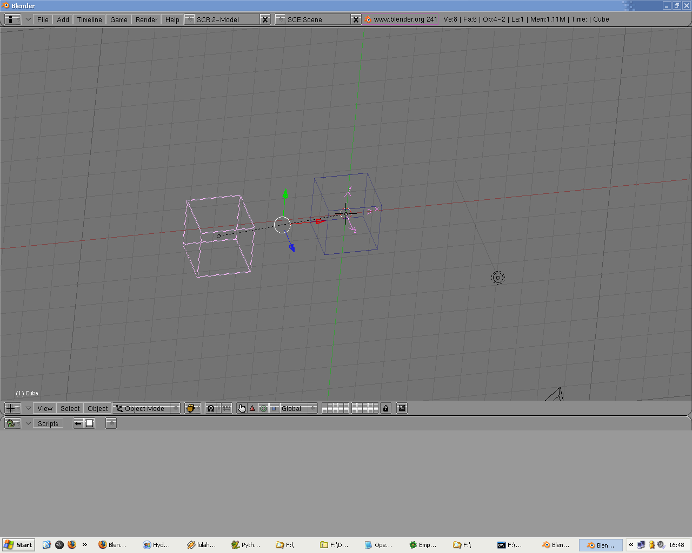Open the scene browse arrows beside SCE:Scene
The image size is (692, 553).
tap(280, 19)
